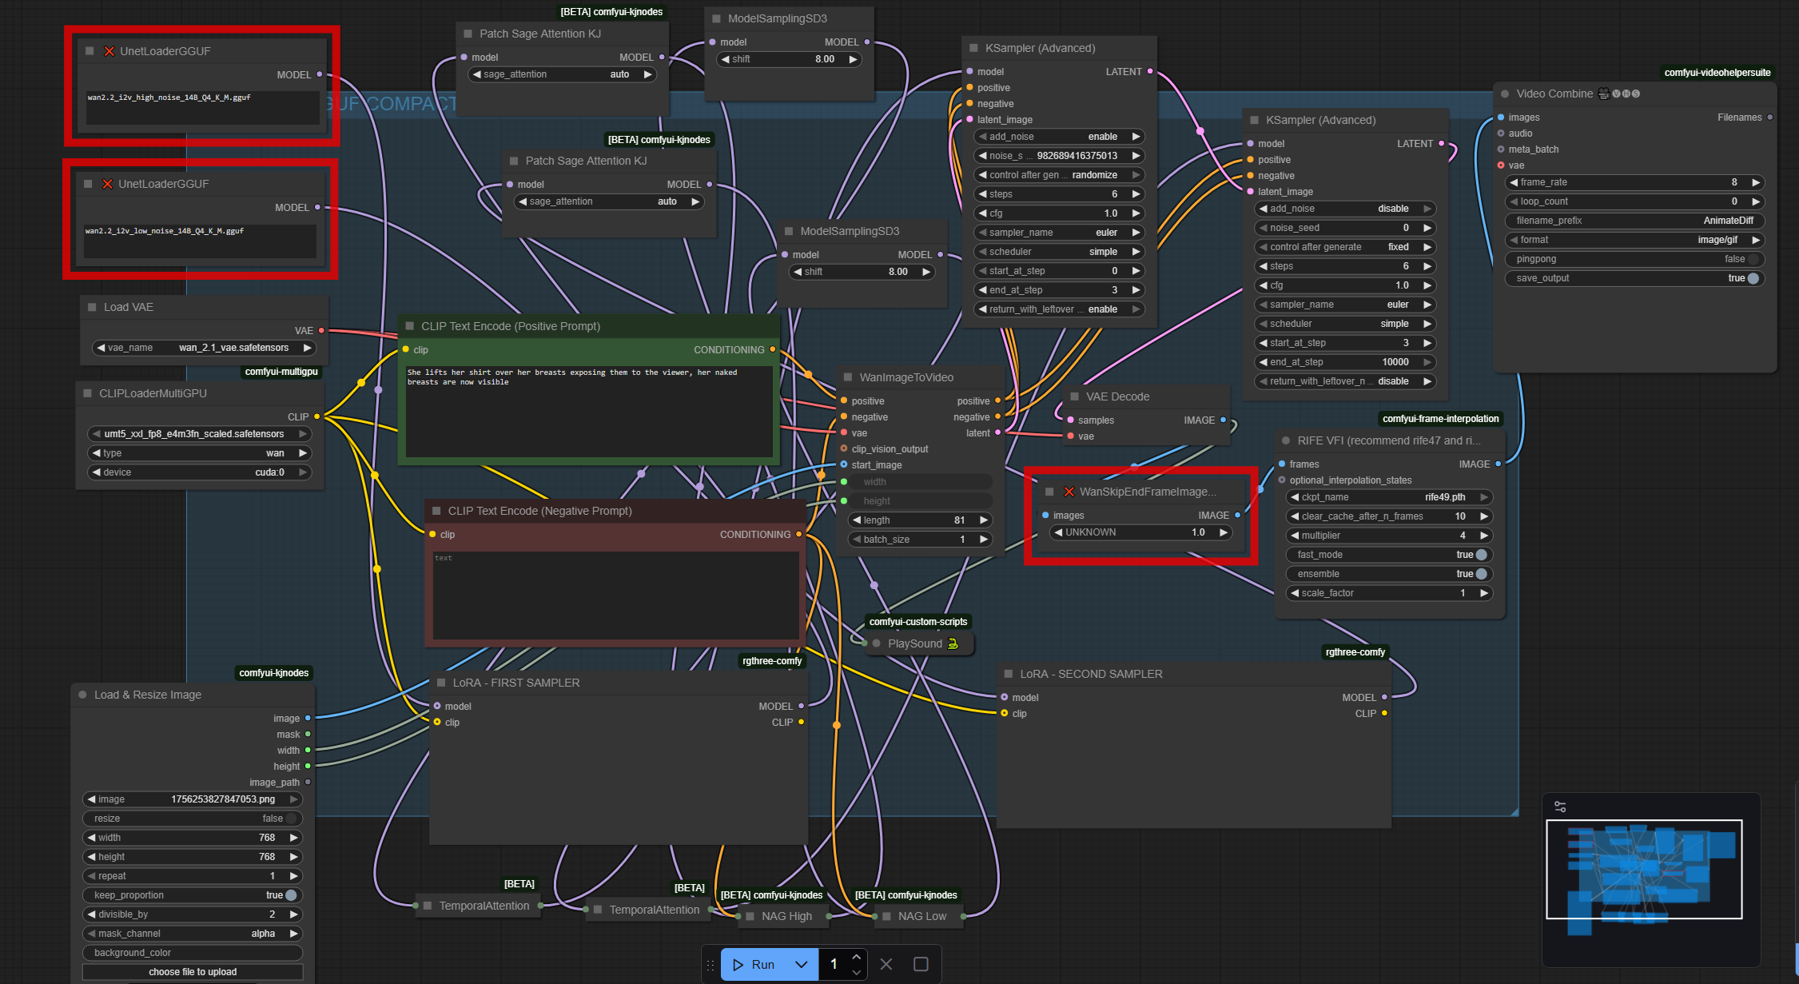
Task: Click the image 1756253827847053.png selector
Action: click(x=193, y=799)
